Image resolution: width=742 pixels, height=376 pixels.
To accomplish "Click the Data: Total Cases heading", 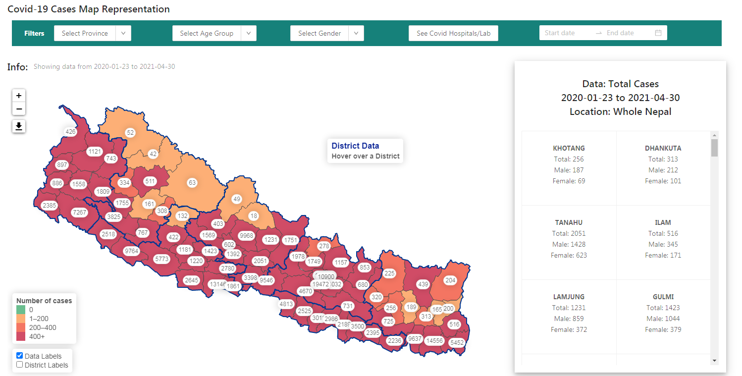I will click(620, 84).
